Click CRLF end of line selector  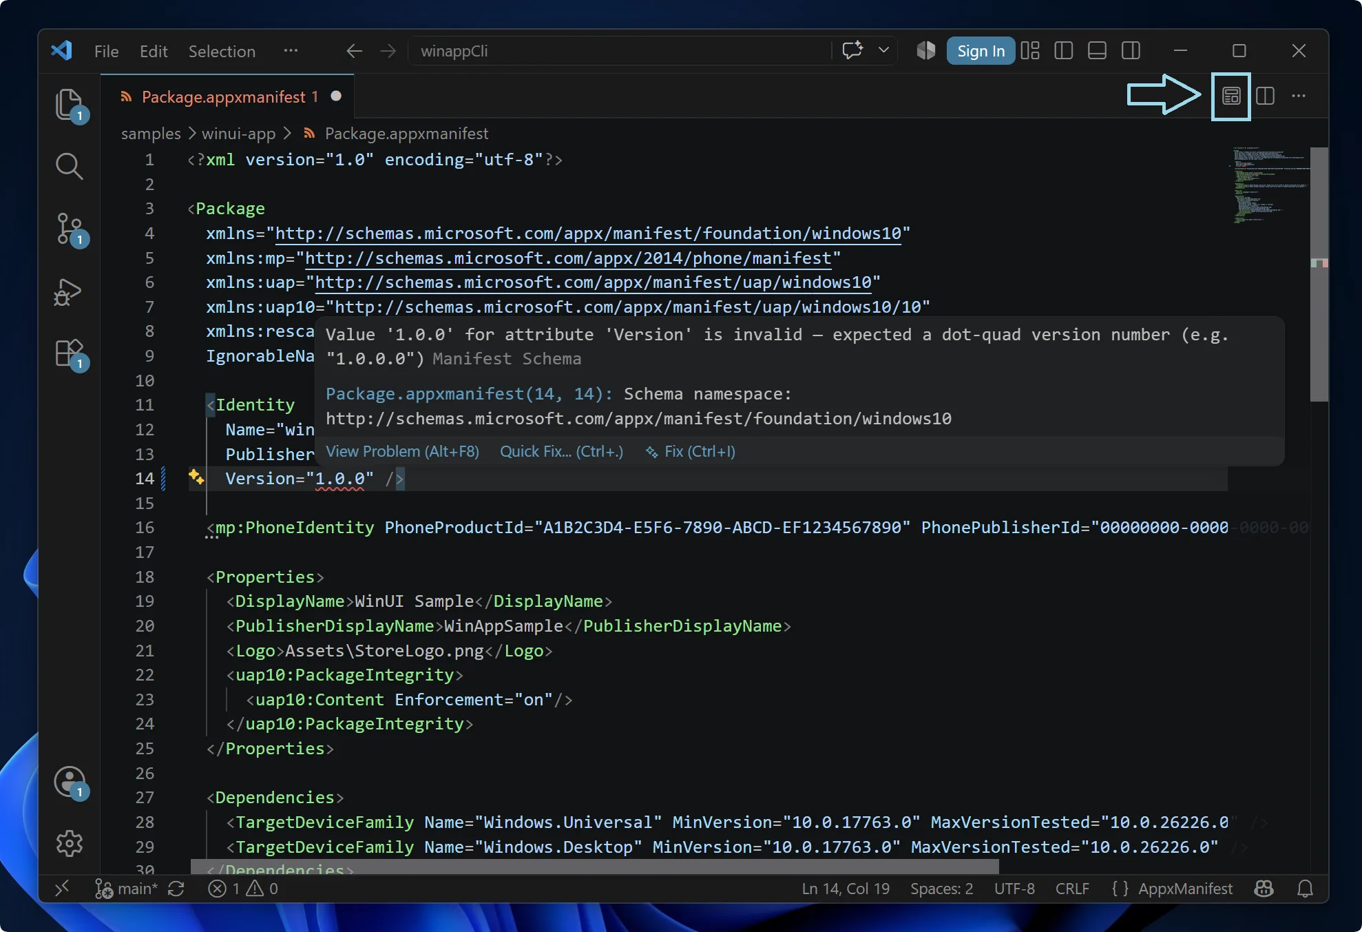pos(1072,889)
